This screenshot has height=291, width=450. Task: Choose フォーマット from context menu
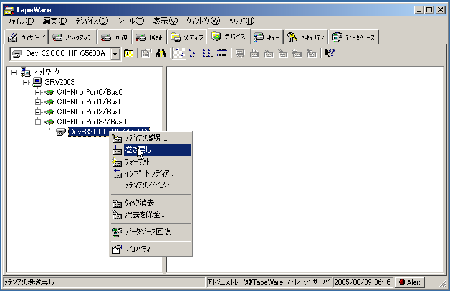151,162
